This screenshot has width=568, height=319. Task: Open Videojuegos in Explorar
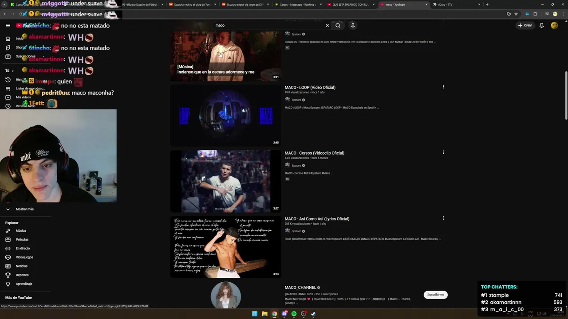coord(24,257)
